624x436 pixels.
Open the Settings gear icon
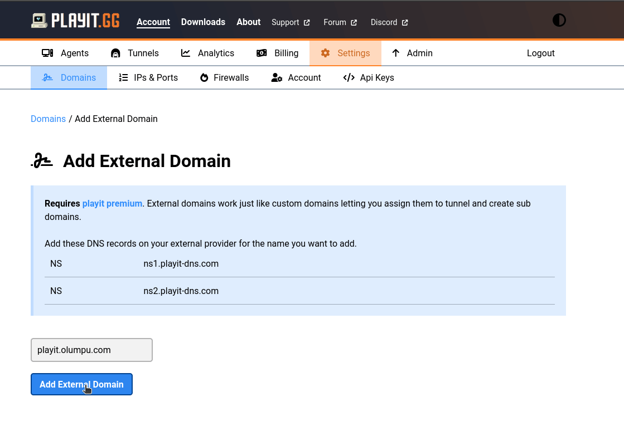(325, 53)
